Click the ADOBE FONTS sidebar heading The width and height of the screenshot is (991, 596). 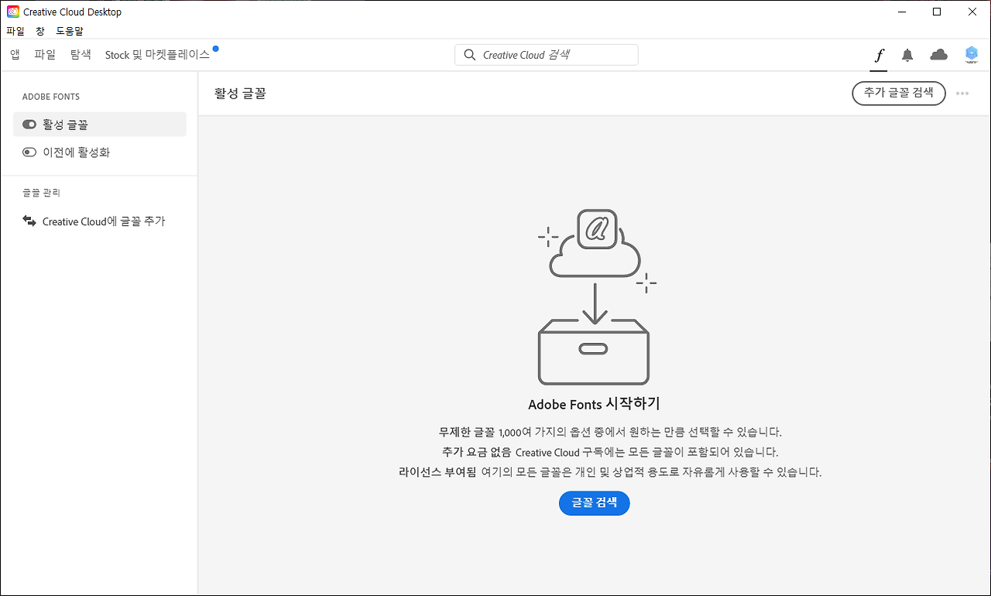51,97
